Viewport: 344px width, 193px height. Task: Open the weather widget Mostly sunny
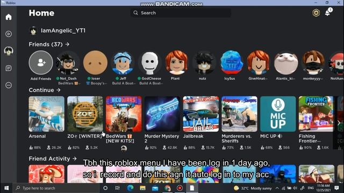(253, 188)
